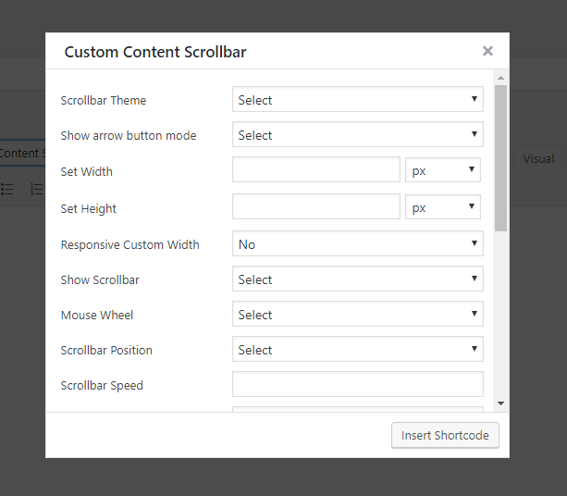The width and height of the screenshot is (567, 496).
Task: Switch to the Visual editor tab
Action: (538, 158)
